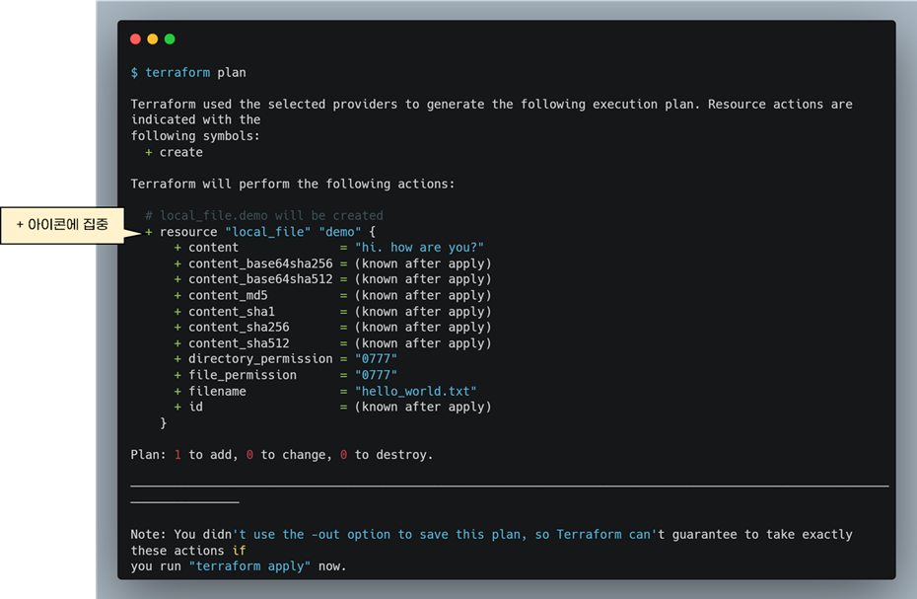
Task: Click the "file_permission" attribute name
Action: (x=243, y=375)
